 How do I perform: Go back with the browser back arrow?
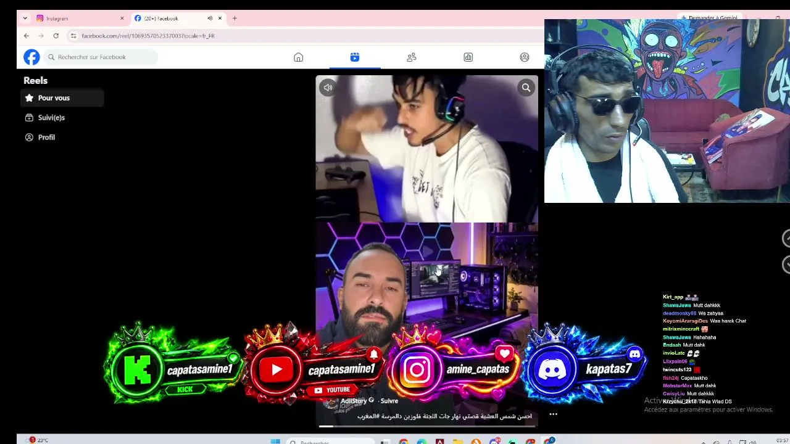[27, 36]
